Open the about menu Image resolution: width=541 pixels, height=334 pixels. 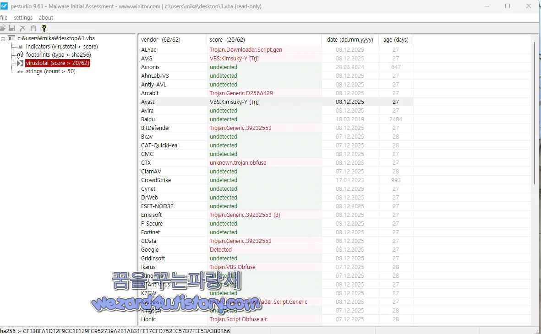46,17
